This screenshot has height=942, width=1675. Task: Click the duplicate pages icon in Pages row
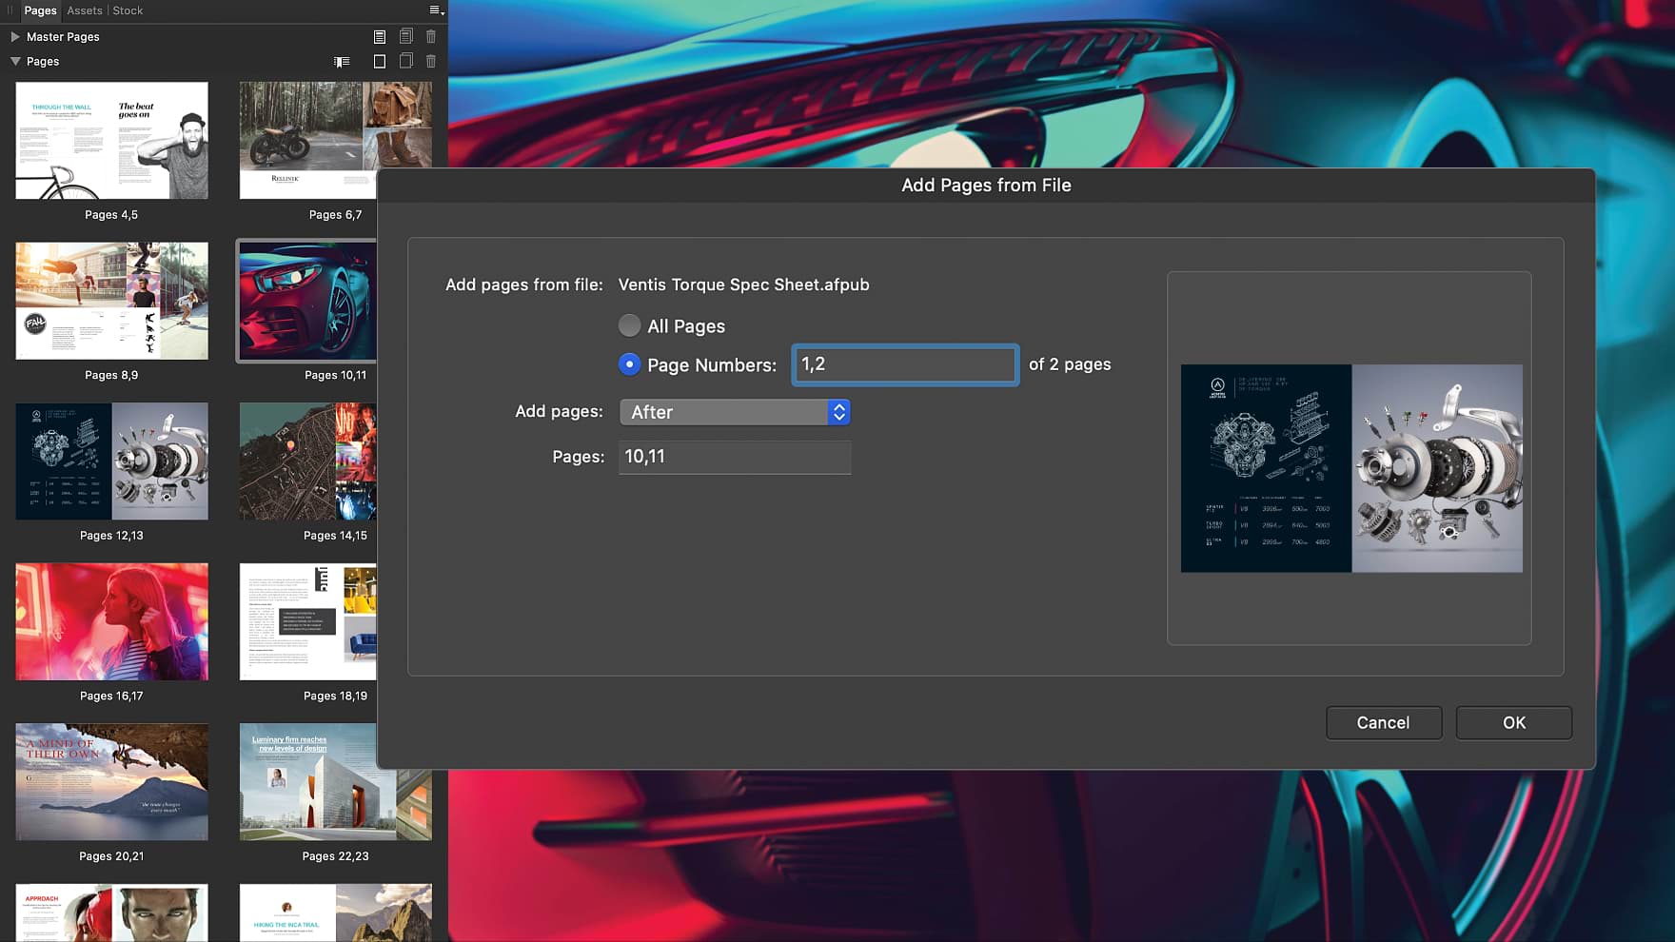click(405, 61)
